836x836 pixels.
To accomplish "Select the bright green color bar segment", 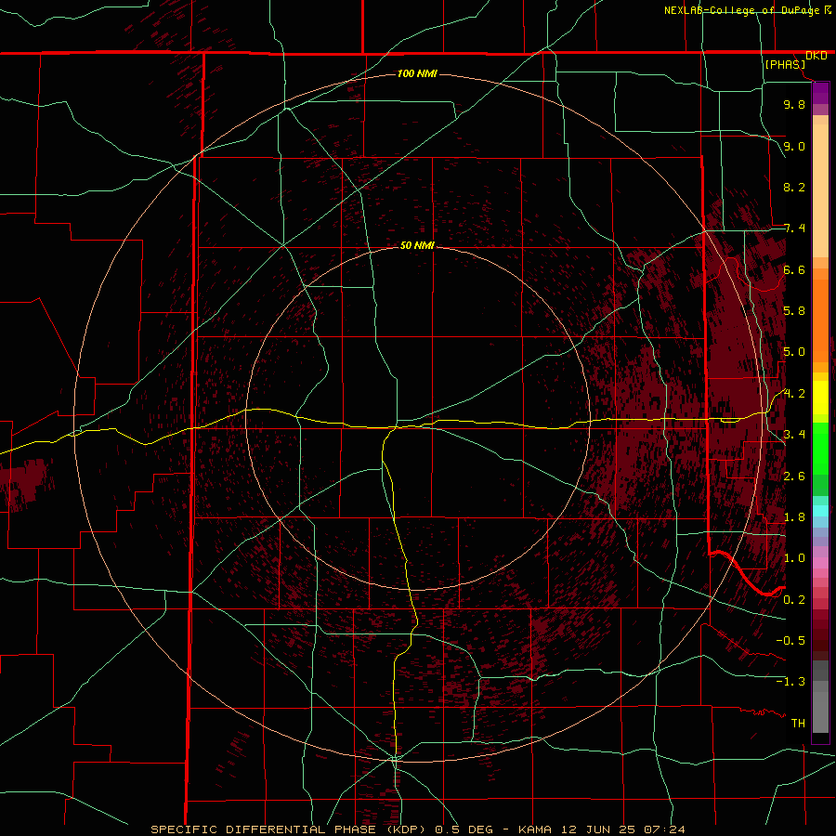I will (x=820, y=449).
